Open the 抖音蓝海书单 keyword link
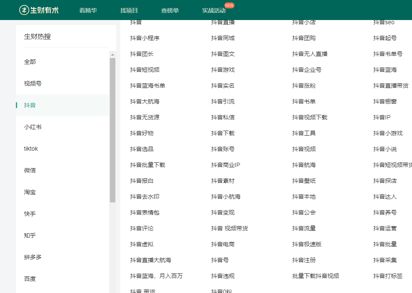This screenshot has width=412, height=293. click(x=148, y=86)
